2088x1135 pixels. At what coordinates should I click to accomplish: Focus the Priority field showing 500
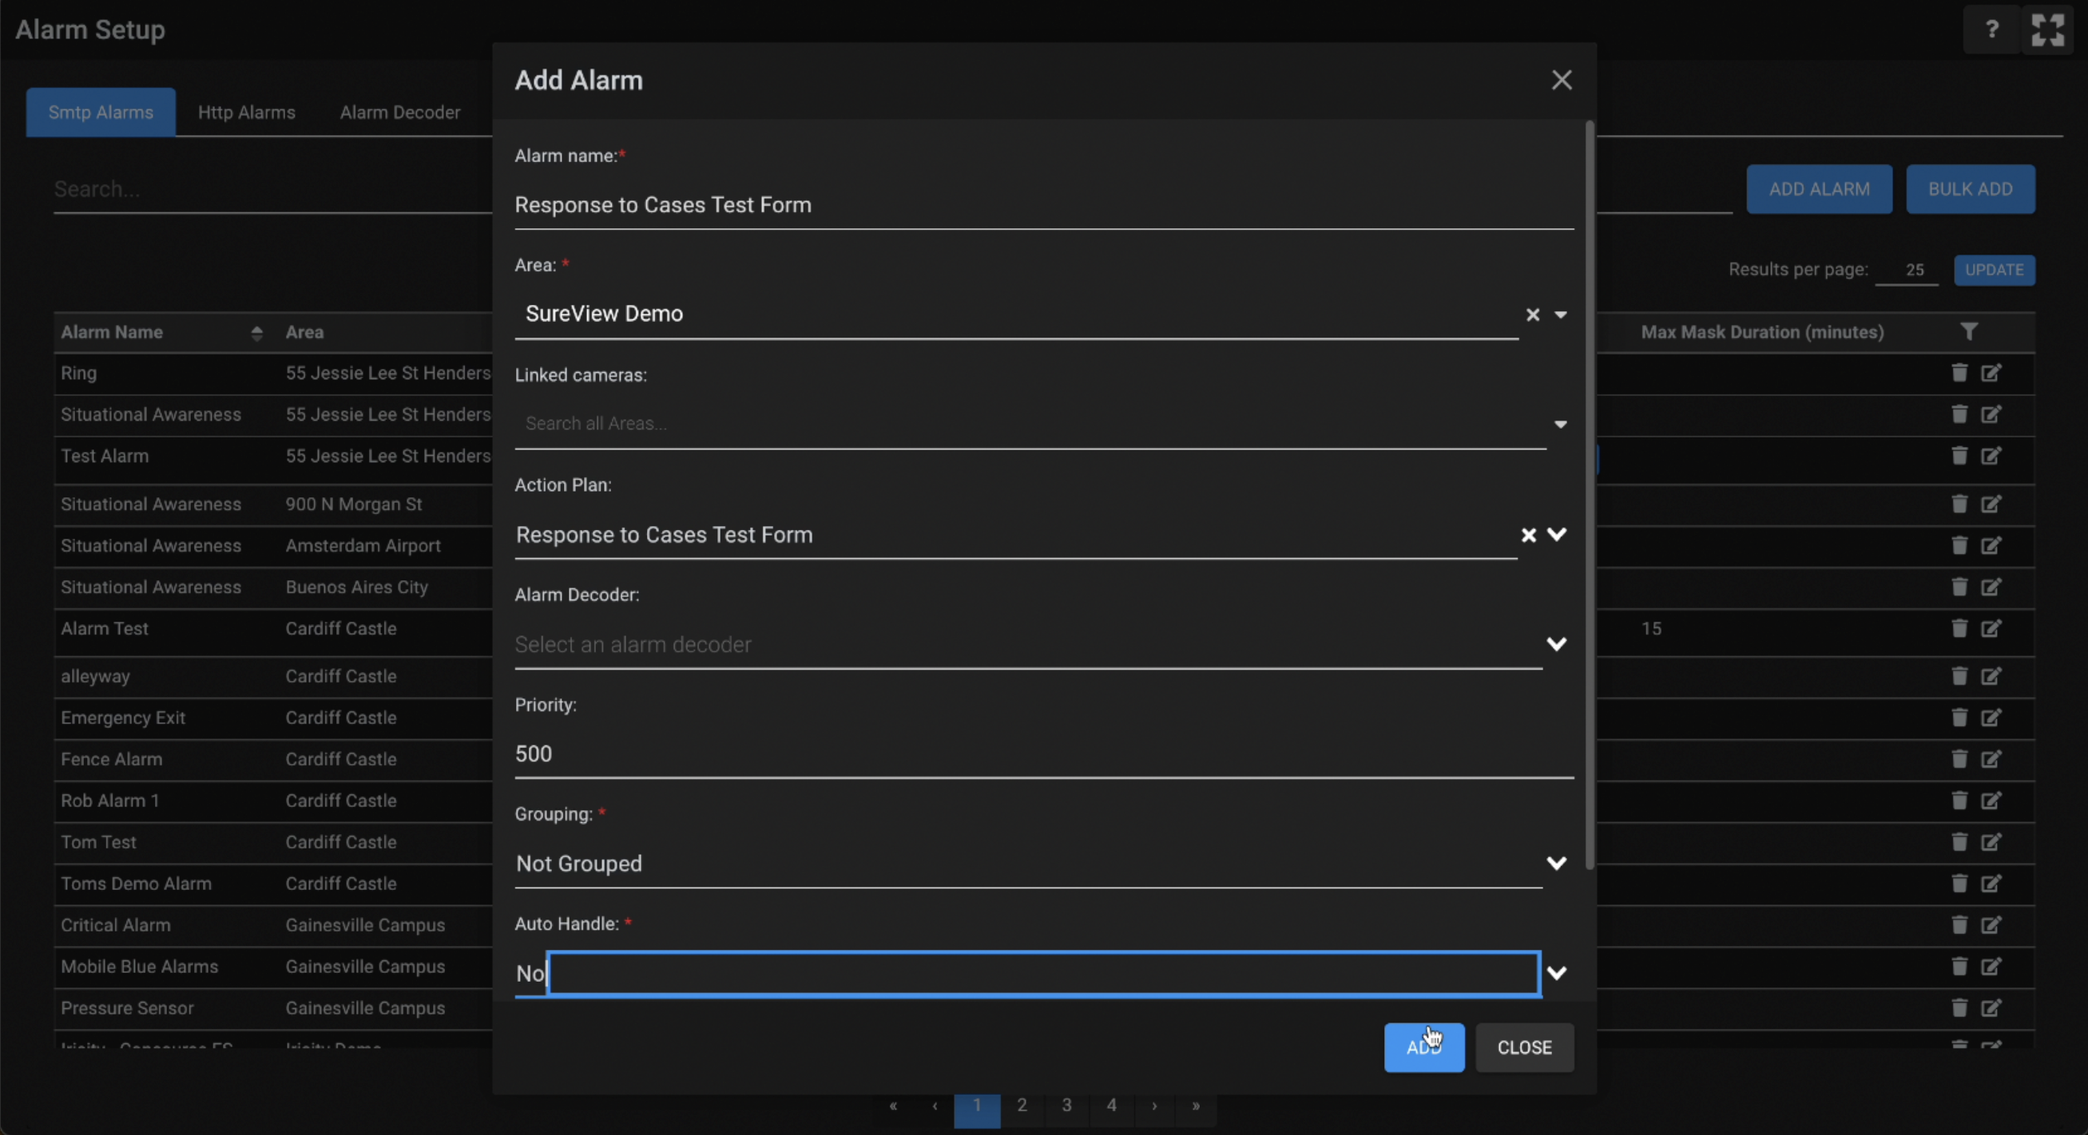(x=1044, y=754)
